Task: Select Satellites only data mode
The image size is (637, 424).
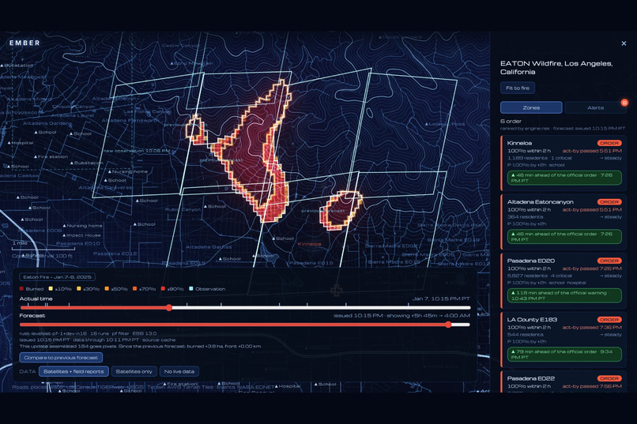Action: [134, 371]
